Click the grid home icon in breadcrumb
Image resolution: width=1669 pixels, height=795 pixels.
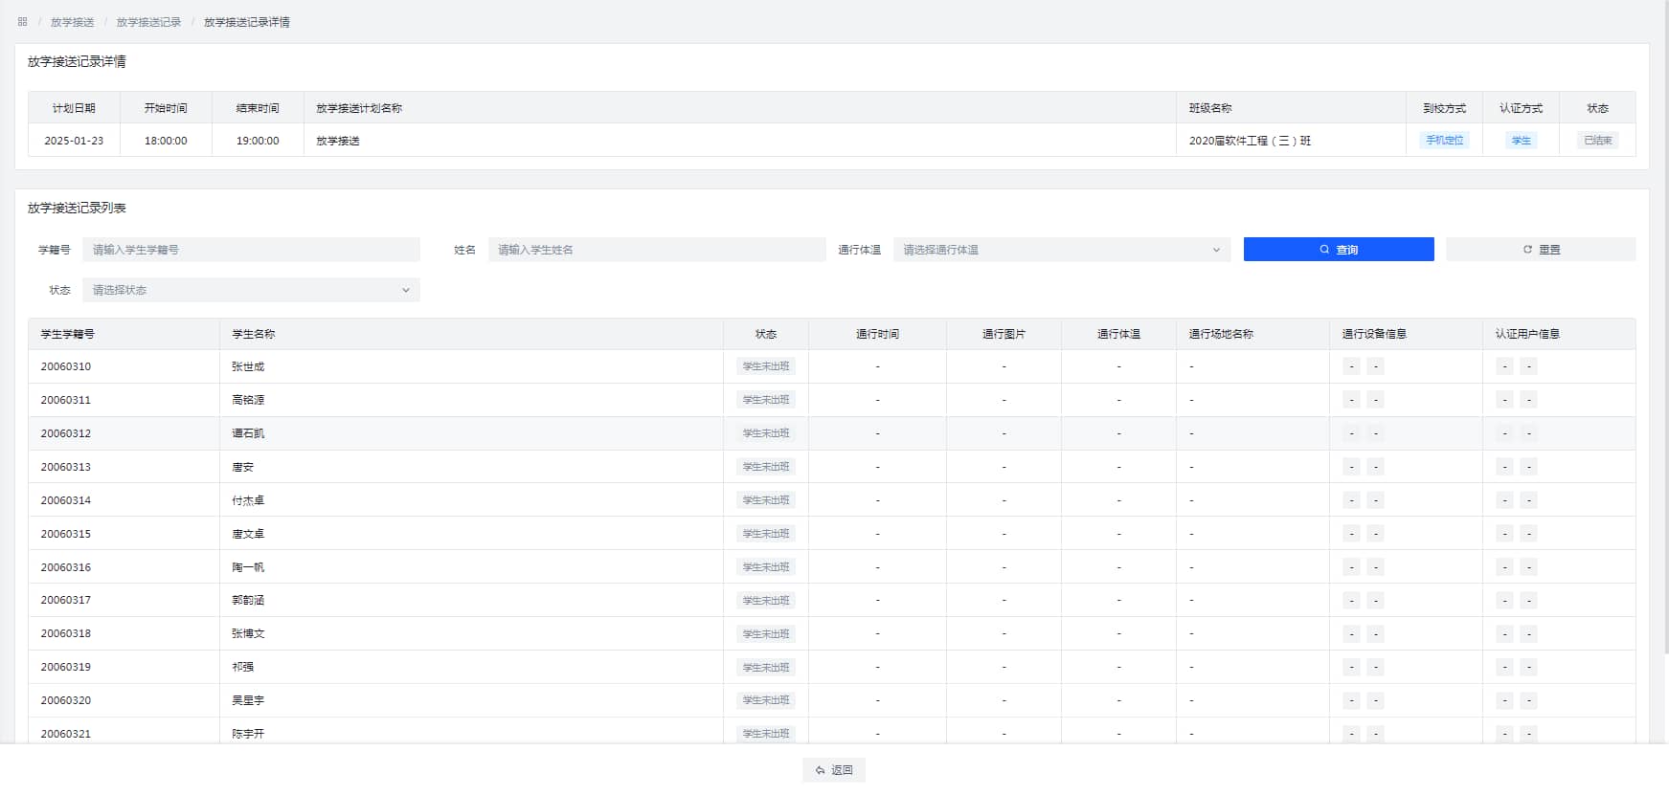coord(22,21)
